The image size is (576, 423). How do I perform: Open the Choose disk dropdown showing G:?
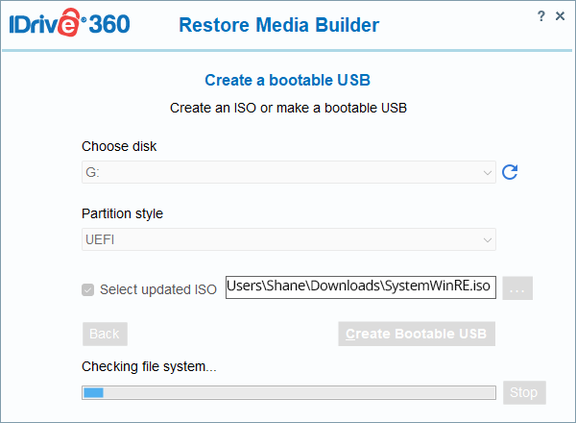pyautogui.click(x=289, y=172)
